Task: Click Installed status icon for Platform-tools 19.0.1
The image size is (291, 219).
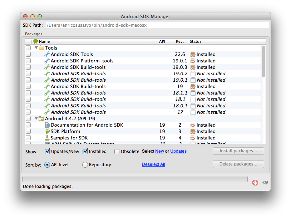Action: 193,61
